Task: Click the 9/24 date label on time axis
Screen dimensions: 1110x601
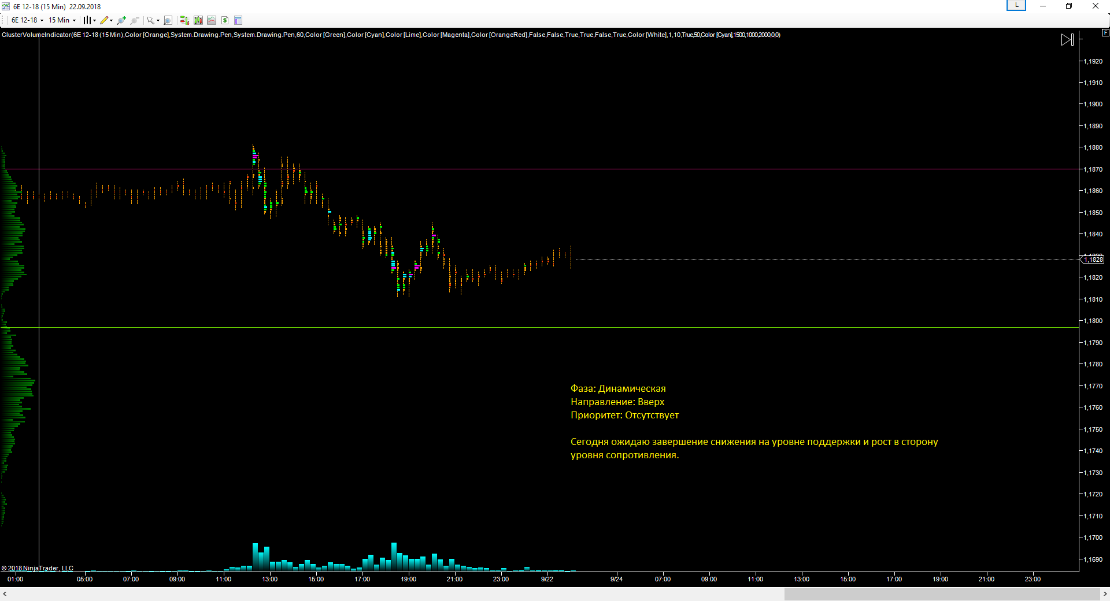Action: point(616,579)
